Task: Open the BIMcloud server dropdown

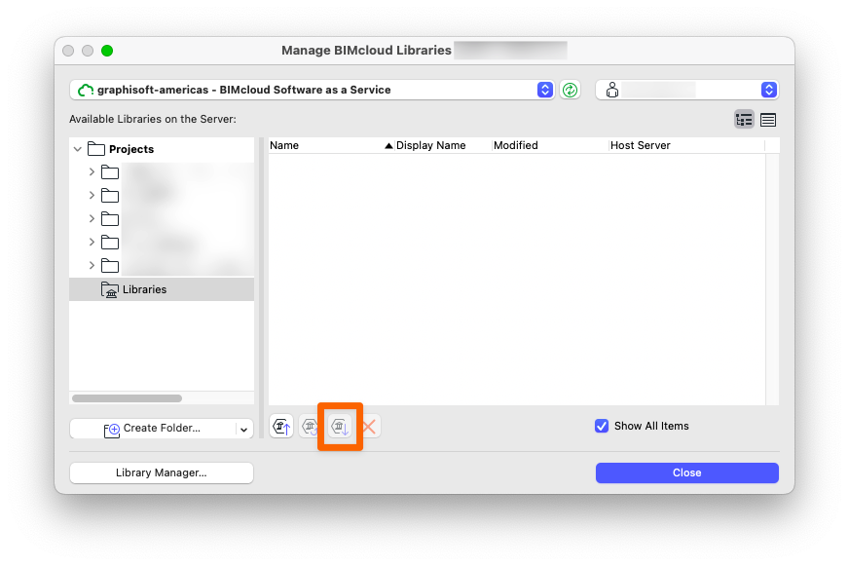Action: pos(545,90)
